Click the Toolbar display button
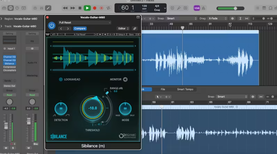The height and width of the screenshot is (154, 277). pos(24,8)
